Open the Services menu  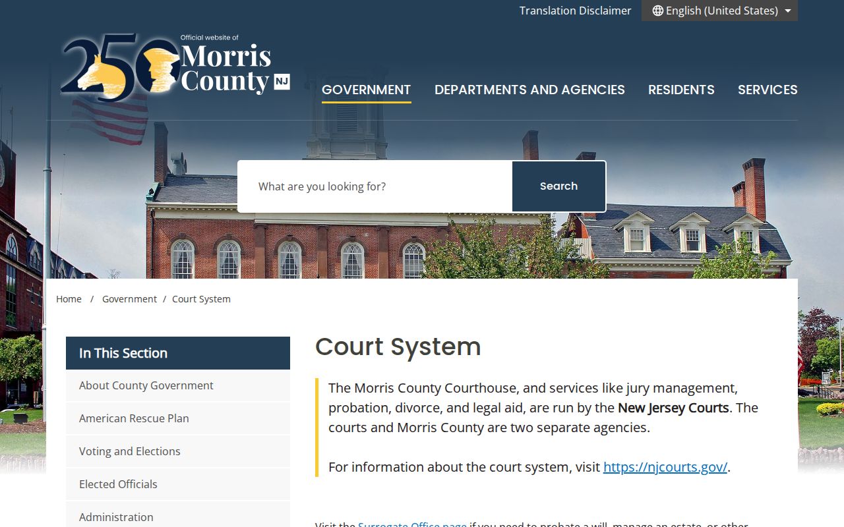point(768,90)
